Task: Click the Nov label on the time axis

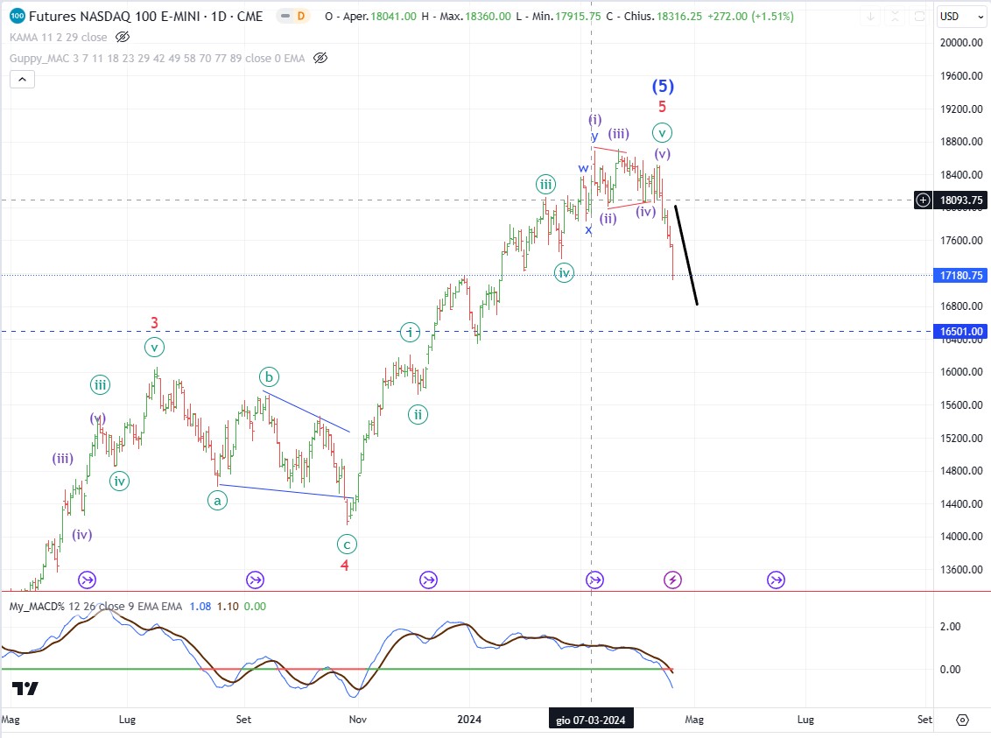Action: (x=358, y=719)
